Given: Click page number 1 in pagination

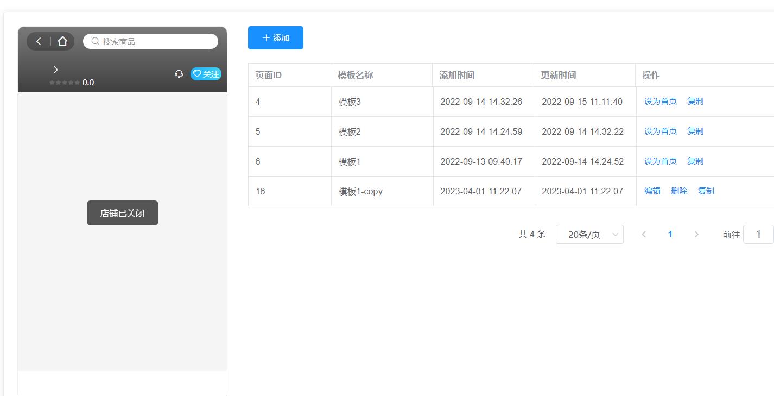Looking at the screenshot, I should (670, 234).
